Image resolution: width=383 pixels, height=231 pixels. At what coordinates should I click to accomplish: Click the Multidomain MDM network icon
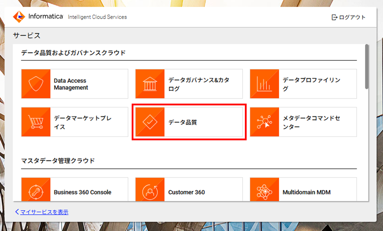(264, 189)
